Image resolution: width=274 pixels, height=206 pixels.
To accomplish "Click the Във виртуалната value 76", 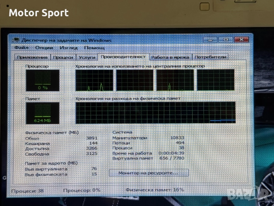I will click(x=94, y=169).
